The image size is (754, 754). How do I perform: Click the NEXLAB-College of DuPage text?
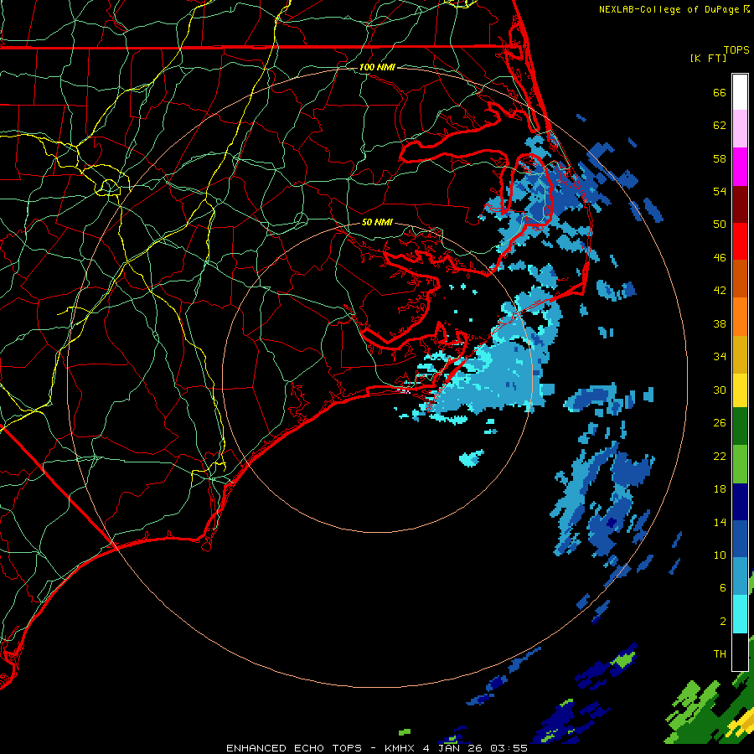pos(669,9)
